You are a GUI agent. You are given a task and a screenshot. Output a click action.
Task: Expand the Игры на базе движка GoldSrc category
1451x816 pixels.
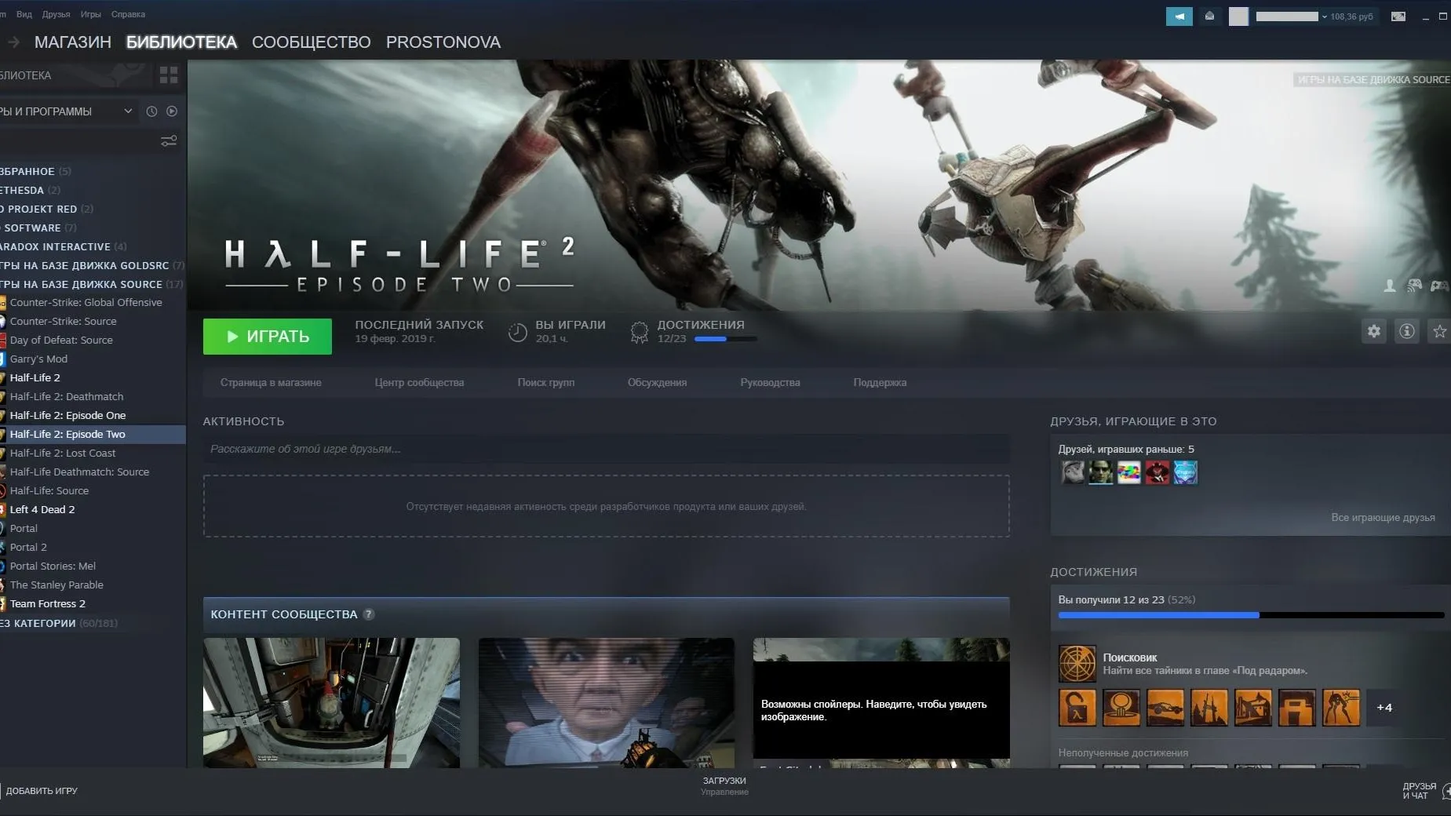pos(93,265)
